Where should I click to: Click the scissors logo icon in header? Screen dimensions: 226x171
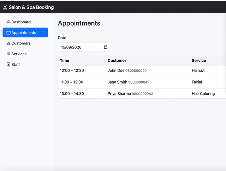(x=5, y=7)
